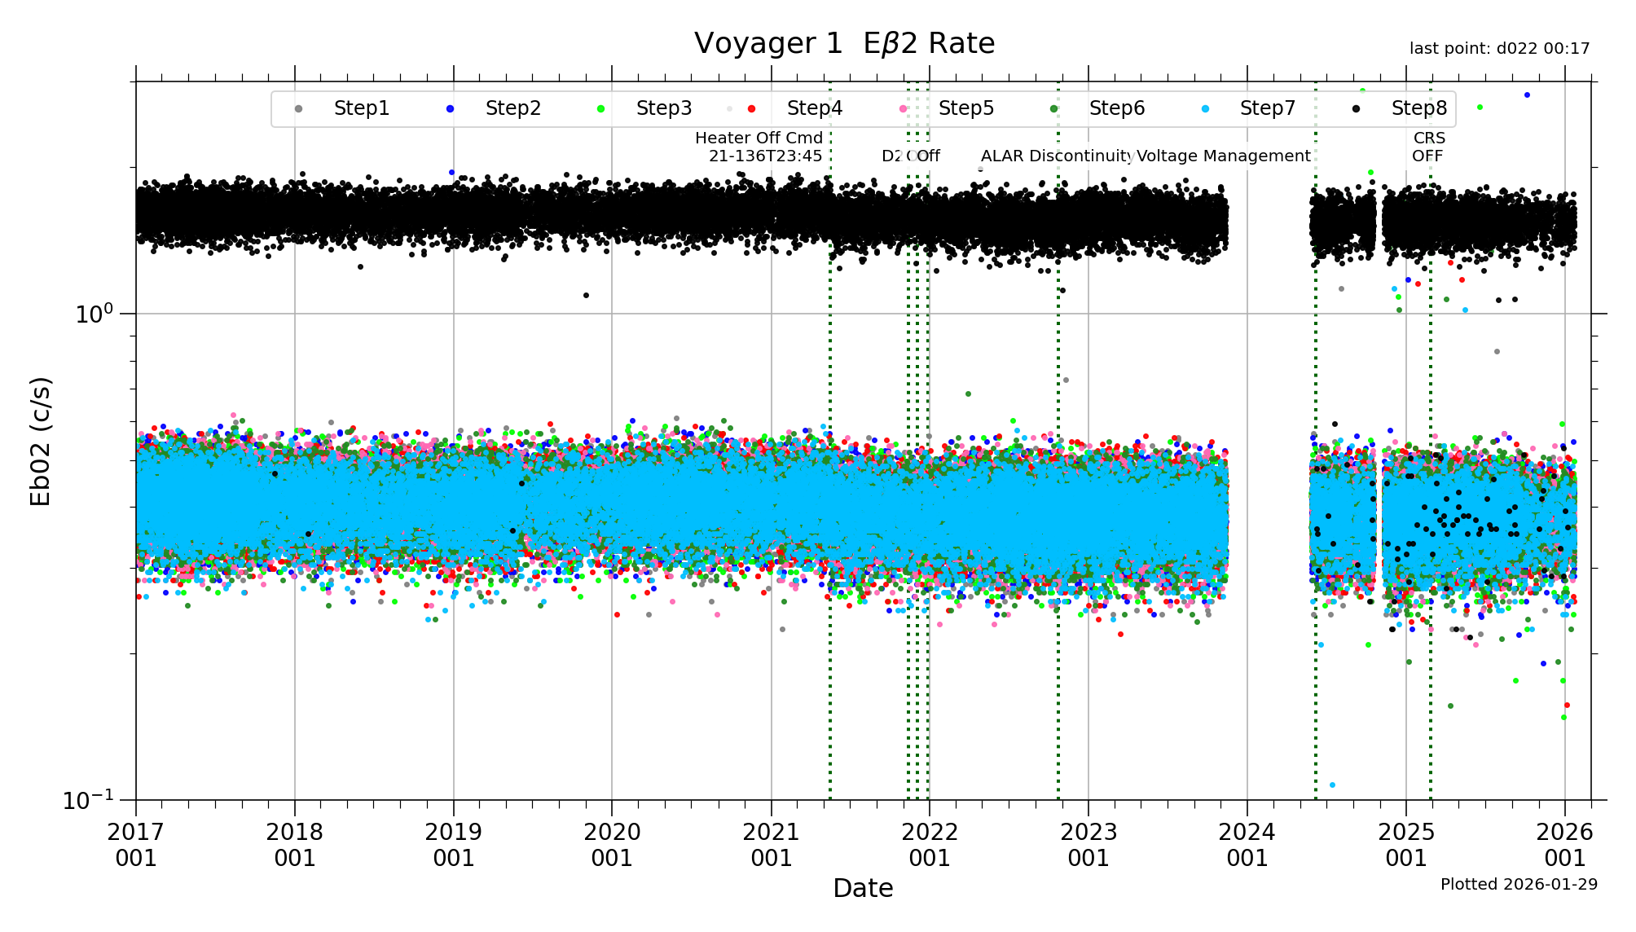Click the lime Step3 legend marker
Screen dimensions: 1636x932
coord(601,109)
